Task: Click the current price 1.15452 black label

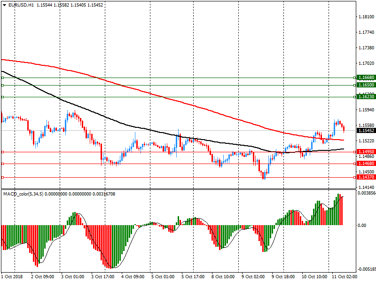Action: pyautogui.click(x=366, y=131)
